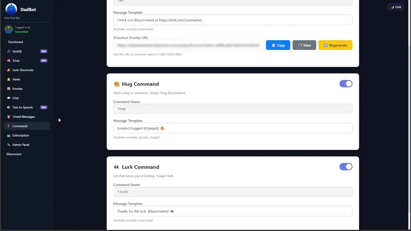Click the Disconnect link in sidebar
411x231 pixels.
pyautogui.click(x=14, y=154)
